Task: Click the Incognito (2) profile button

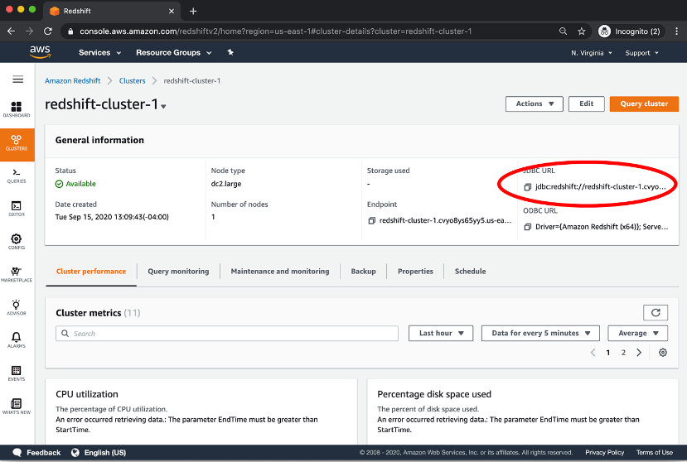Action: tap(631, 31)
